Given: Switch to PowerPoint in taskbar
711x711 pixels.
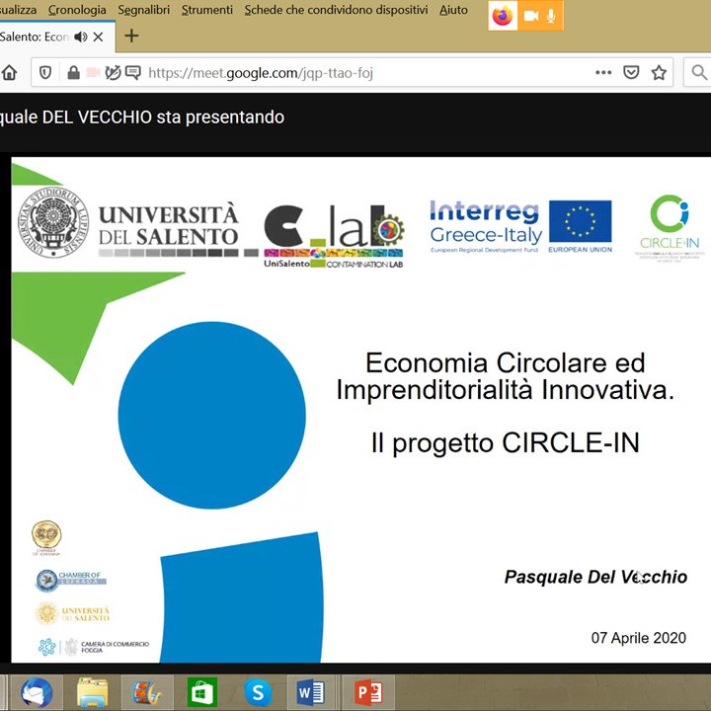Looking at the screenshot, I should [368, 692].
